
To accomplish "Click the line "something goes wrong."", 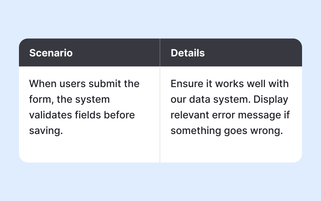I will [x=227, y=131].
